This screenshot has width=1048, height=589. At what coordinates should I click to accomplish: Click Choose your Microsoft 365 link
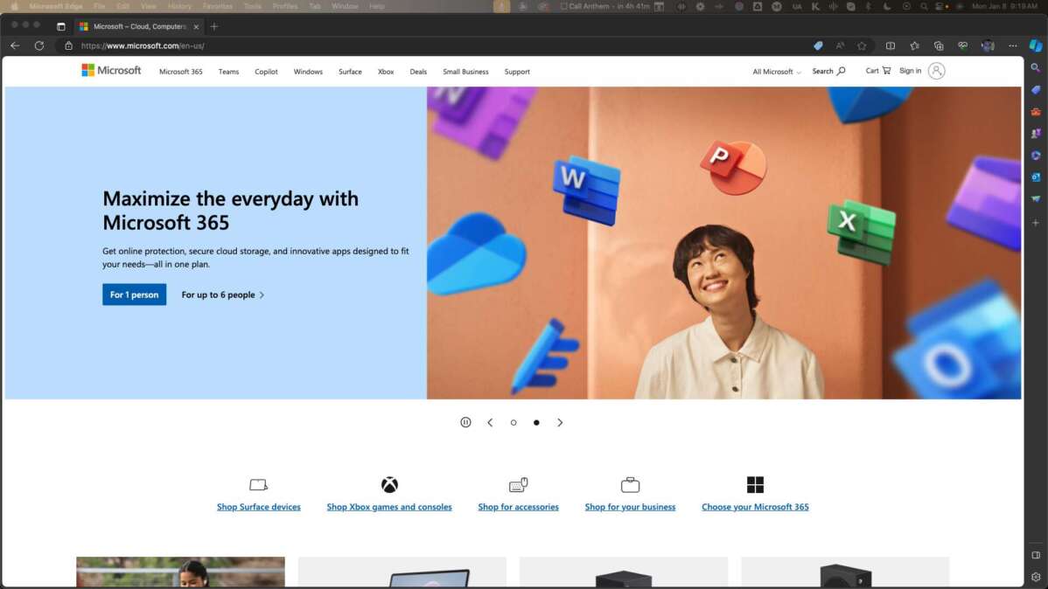755,507
